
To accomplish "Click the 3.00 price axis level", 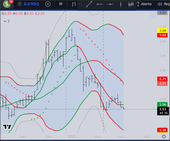I will 163,41.
